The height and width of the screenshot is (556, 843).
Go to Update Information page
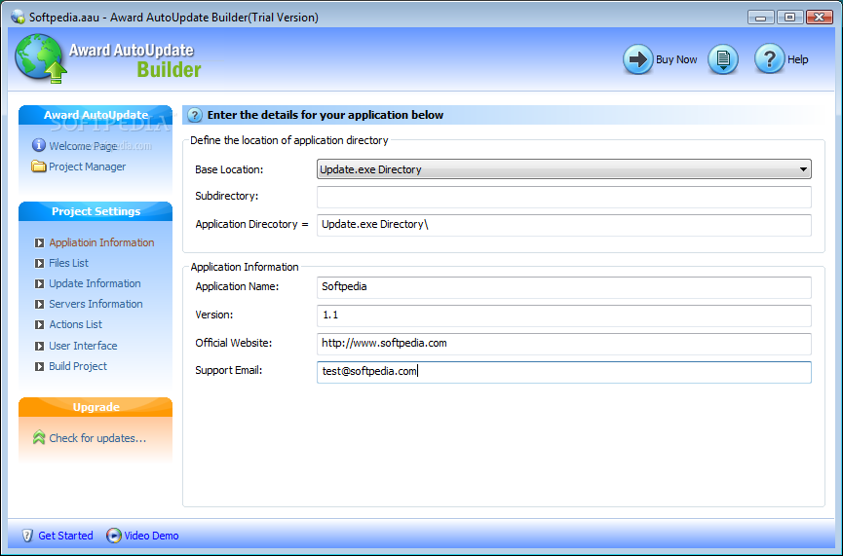point(95,283)
